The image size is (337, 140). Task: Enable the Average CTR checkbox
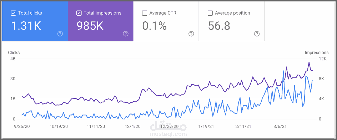point(145,13)
